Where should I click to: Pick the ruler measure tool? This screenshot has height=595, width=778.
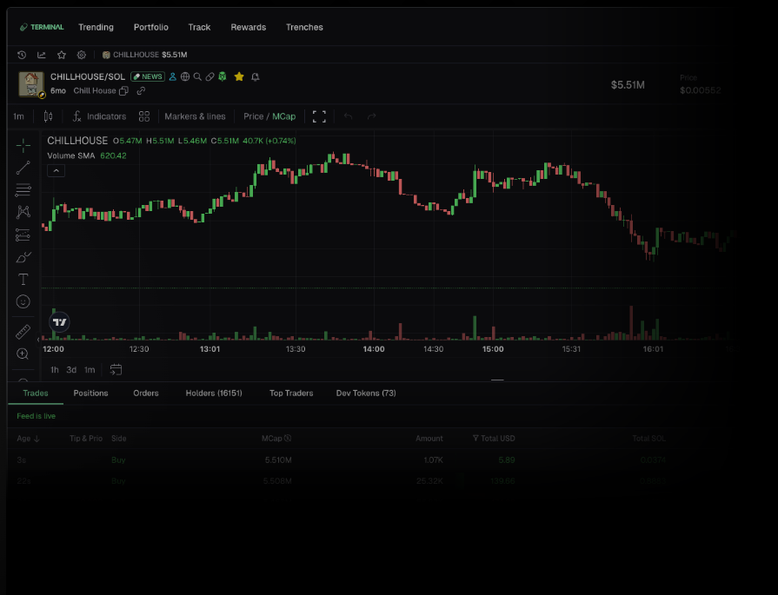[x=23, y=332]
